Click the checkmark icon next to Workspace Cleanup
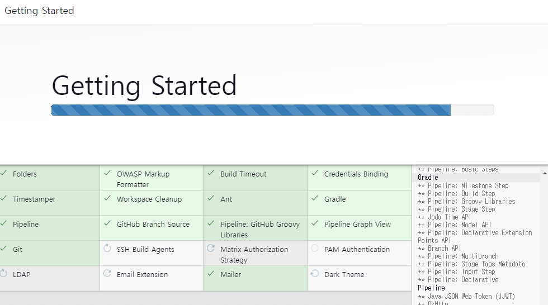The image size is (548, 305). pyautogui.click(x=107, y=198)
